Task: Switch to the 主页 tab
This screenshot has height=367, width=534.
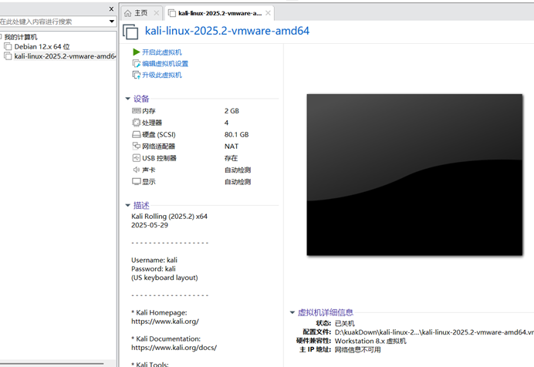Action: (141, 13)
